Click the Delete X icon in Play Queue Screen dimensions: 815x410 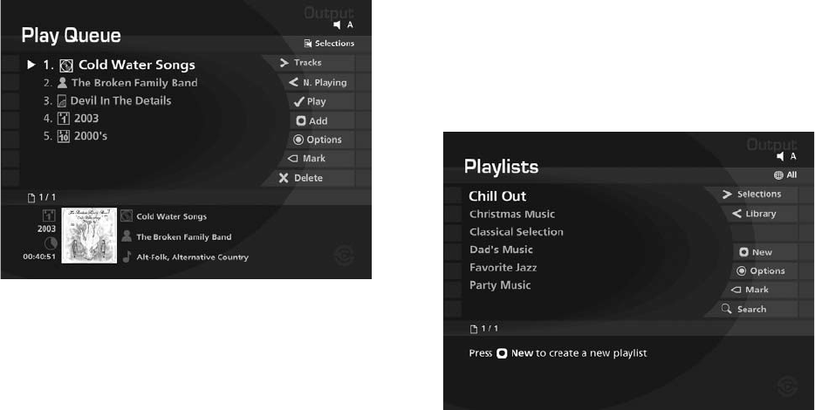click(284, 178)
